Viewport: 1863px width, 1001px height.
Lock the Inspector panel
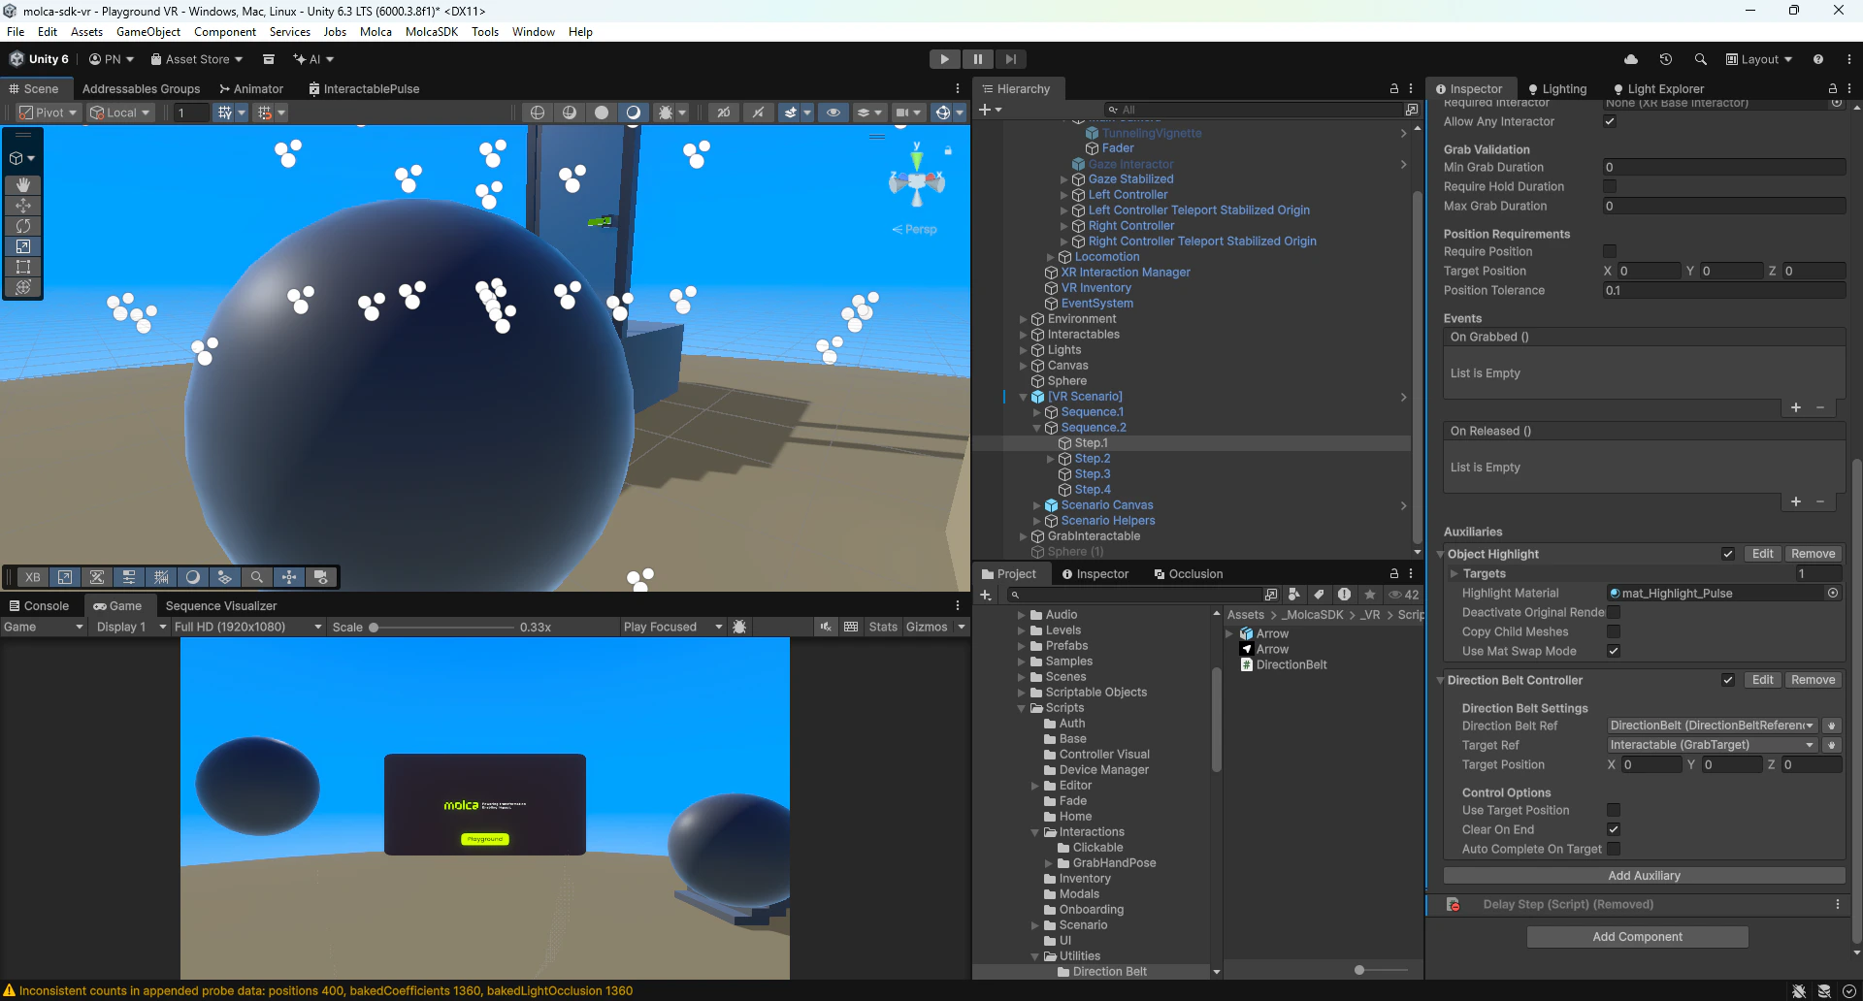click(x=1832, y=88)
